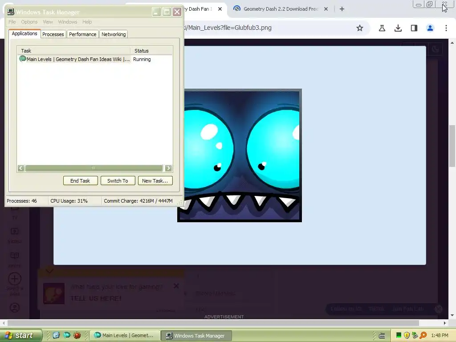Select the Main Levels task row
This screenshot has height=342, width=456.
pos(95,59)
